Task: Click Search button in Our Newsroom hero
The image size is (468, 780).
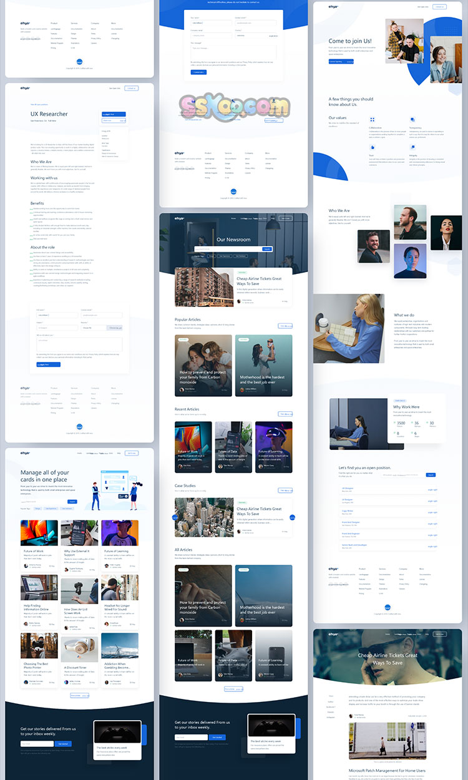Action: 268,249
